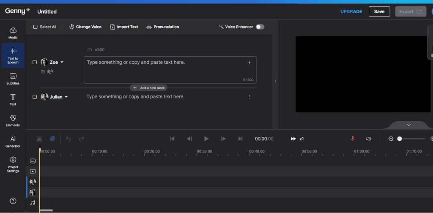Click the UPGRADE link
This screenshot has height=213, width=433.
click(351, 11)
